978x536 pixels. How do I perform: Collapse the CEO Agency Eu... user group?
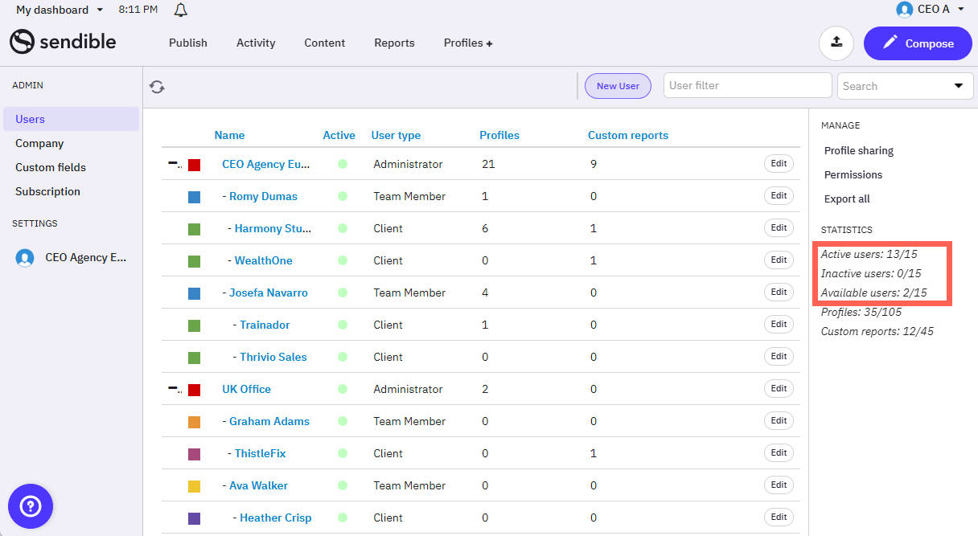pyautogui.click(x=173, y=163)
